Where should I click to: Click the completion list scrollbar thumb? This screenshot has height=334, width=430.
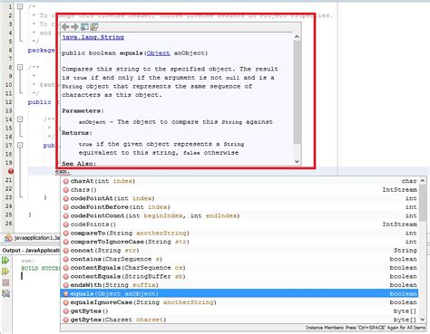[x=423, y=202]
